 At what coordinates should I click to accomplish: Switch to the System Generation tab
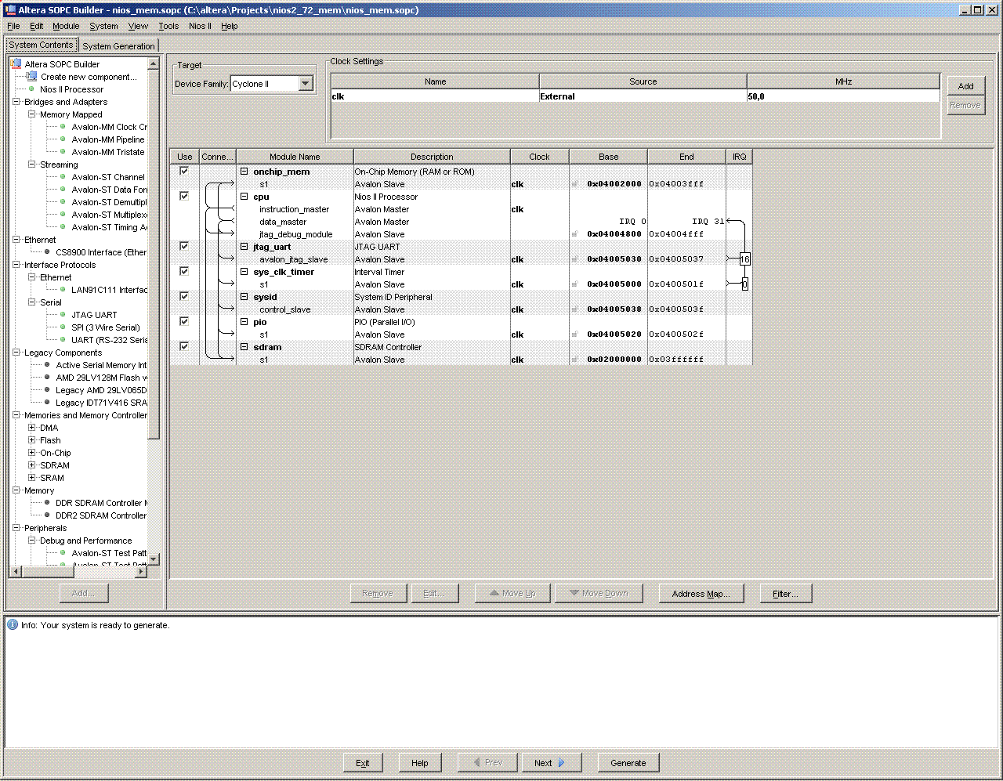118,46
